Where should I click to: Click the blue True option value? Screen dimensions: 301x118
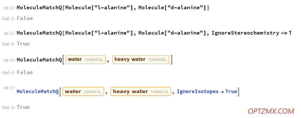(x=231, y=92)
